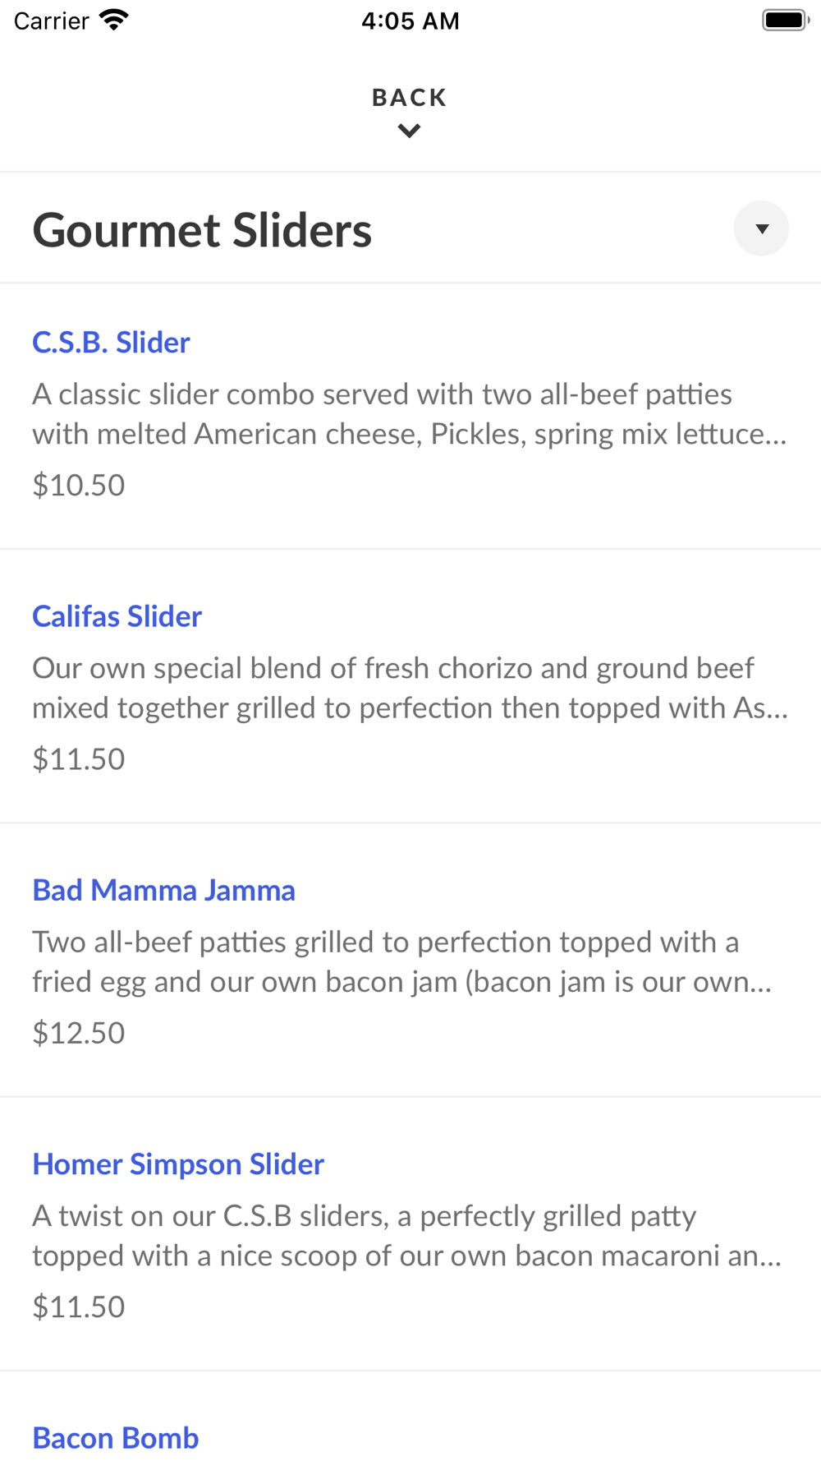Tap the Homer Simpson Slider description
The width and height of the screenshot is (821, 1461).
coord(406,1236)
